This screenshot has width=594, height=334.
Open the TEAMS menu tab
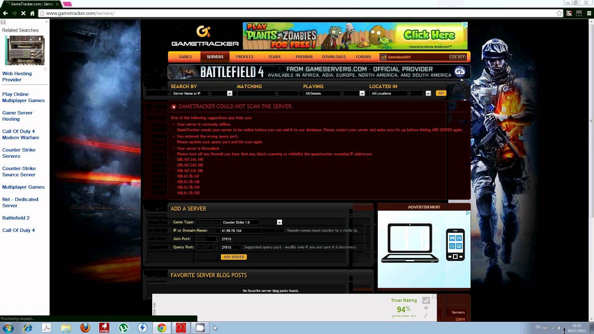[x=274, y=57]
